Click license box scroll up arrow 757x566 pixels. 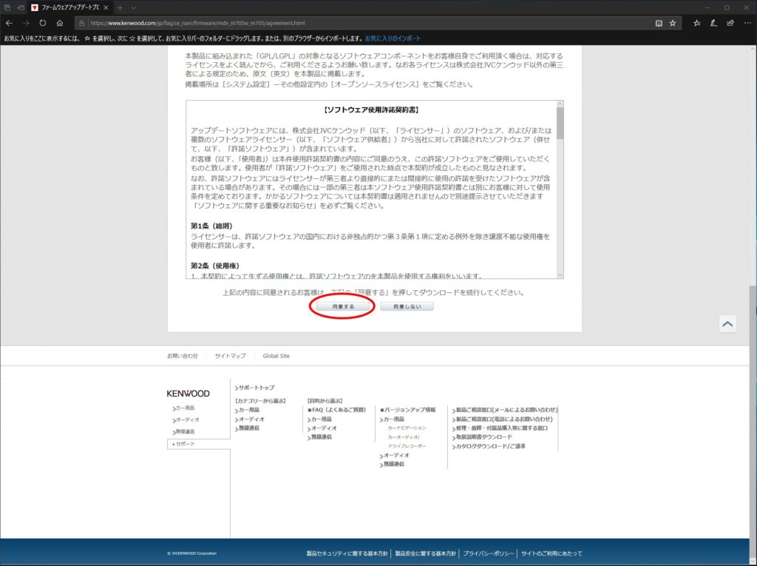pyautogui.click(x=560, y=104)
